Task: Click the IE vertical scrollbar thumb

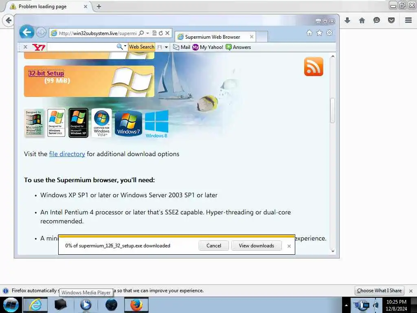Action: pyautogui.click(x=332, y=110)
